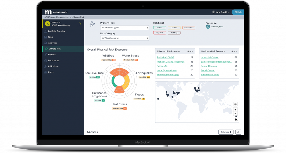Click the Help button
Screen dimensions: 286x153
[238, 12]
